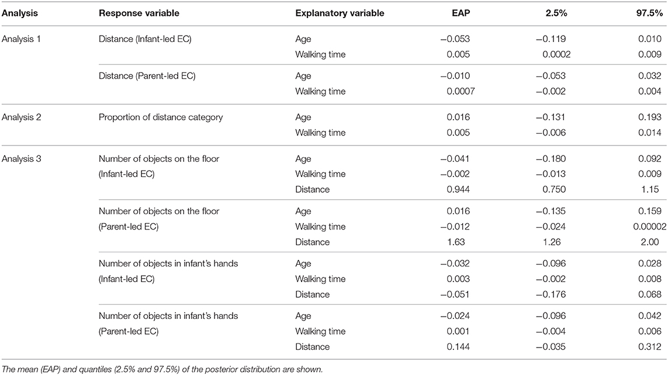Select the EAP column header
Viewport: 668px width, 375px height.
click(x=461, y=13)
